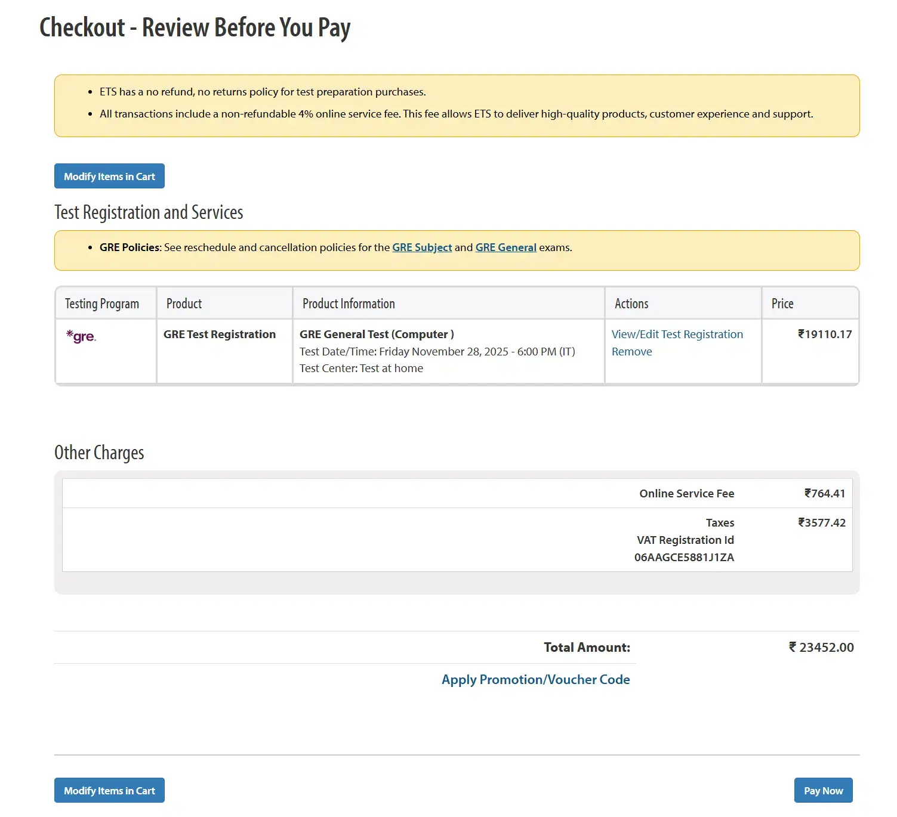The image size is (897, 817).
Task: Click the top Modify Items in Cart button
Action: 109,177
